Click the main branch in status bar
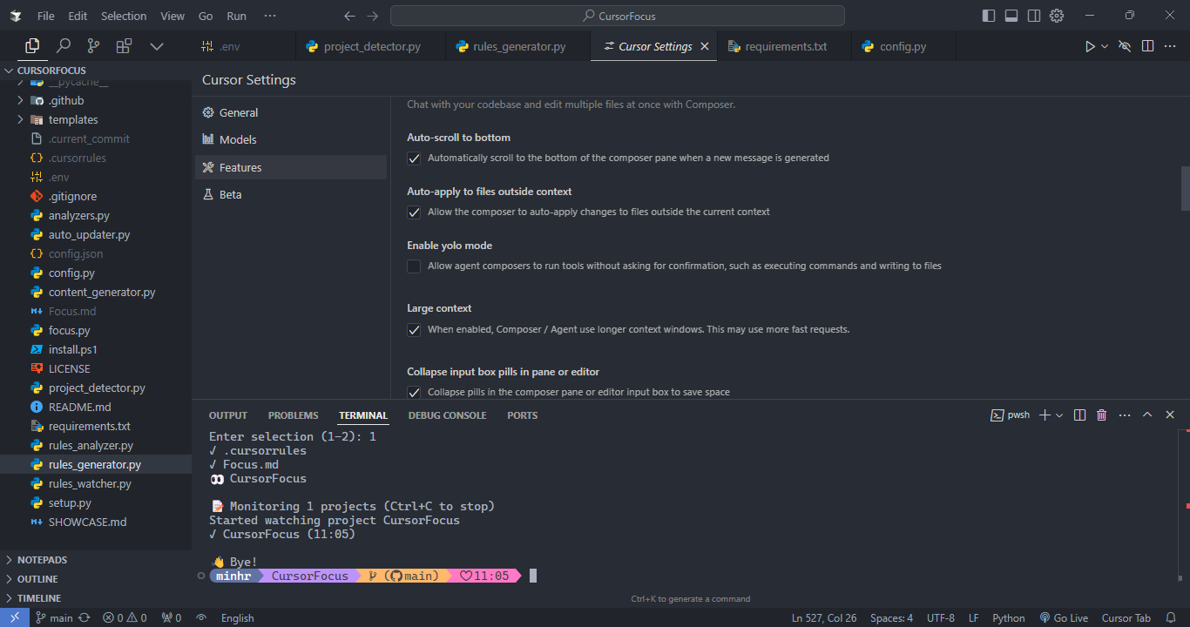This screenshot has height=627, width=1190. 54,617
